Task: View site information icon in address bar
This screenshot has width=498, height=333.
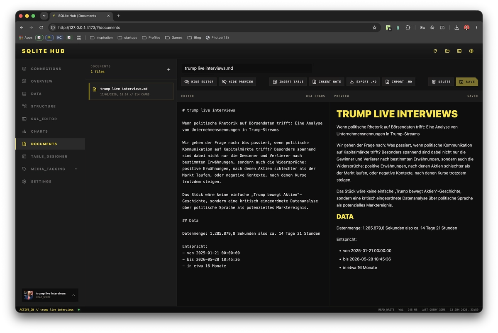Action: [x=53, y=27]
